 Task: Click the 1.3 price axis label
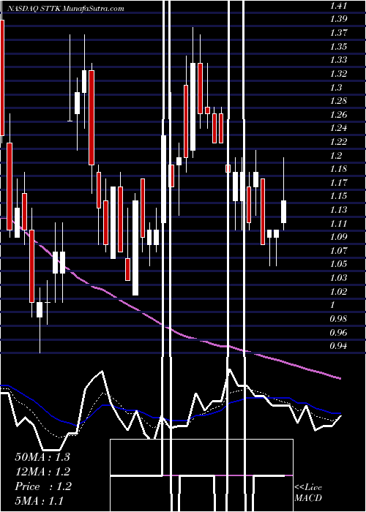[x=336, y=87]
